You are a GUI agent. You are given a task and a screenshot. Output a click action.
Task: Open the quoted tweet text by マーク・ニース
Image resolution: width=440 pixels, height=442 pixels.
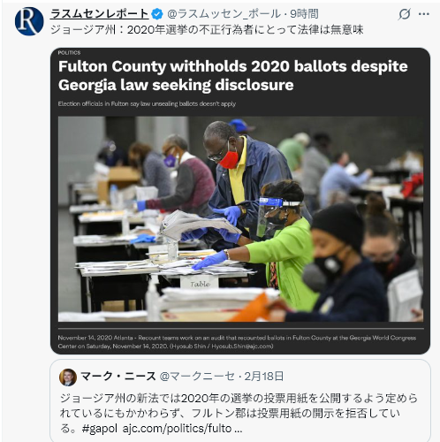(239, 413)
